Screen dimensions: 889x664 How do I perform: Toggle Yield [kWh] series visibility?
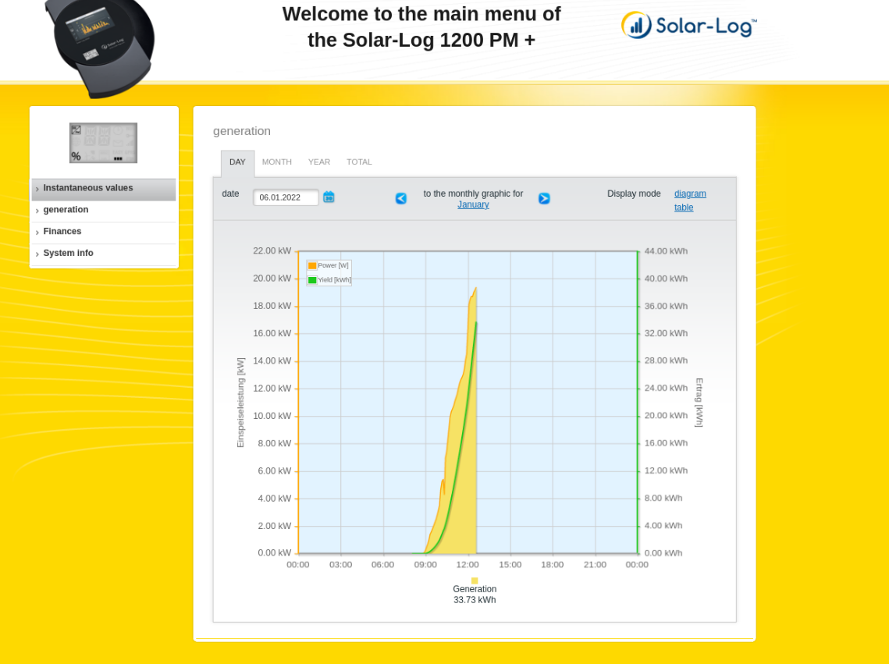click(x=332, y=279)
